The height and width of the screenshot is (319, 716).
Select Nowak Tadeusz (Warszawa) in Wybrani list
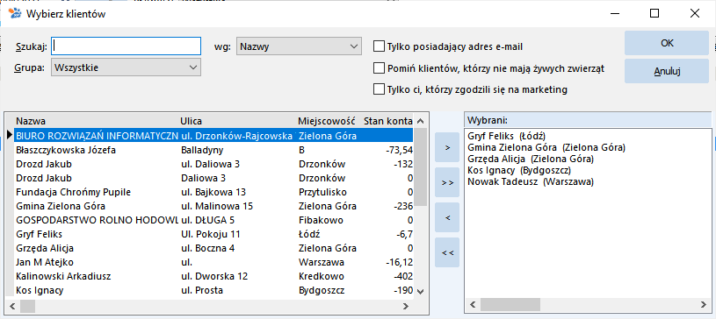530,181
